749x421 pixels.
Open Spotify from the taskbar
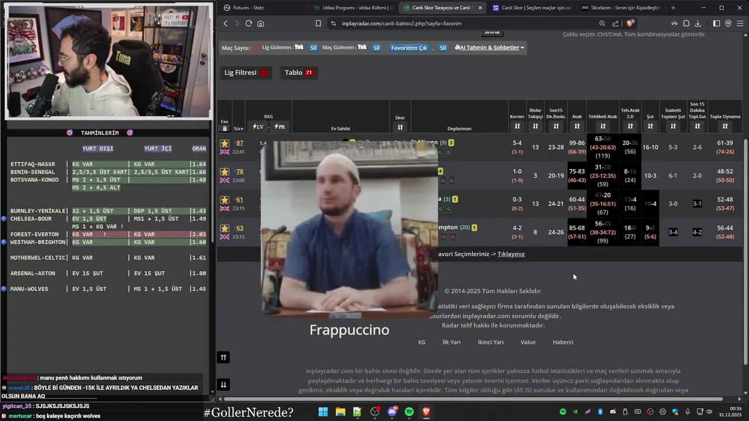(409, 412)
